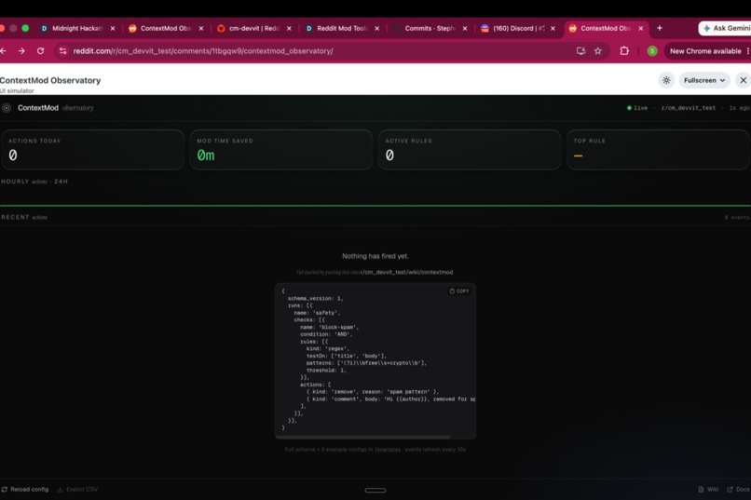Click the Actions Today card showing 0
The image size is (751, 500).
pos(92,150)
